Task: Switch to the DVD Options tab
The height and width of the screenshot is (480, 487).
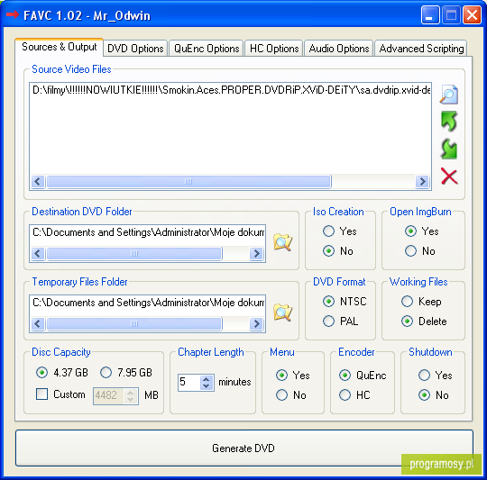Action: click(x=135, y=49)
